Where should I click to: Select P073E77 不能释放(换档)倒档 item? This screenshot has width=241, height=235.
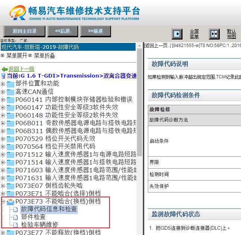[58, 232]
